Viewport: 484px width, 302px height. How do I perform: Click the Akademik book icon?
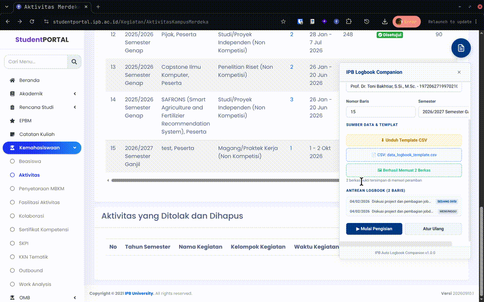point(12,94)
